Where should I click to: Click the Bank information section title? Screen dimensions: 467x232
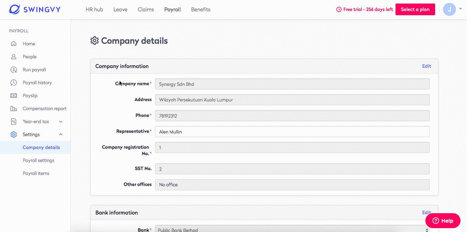pyautogui.click(x=117, y=213)
